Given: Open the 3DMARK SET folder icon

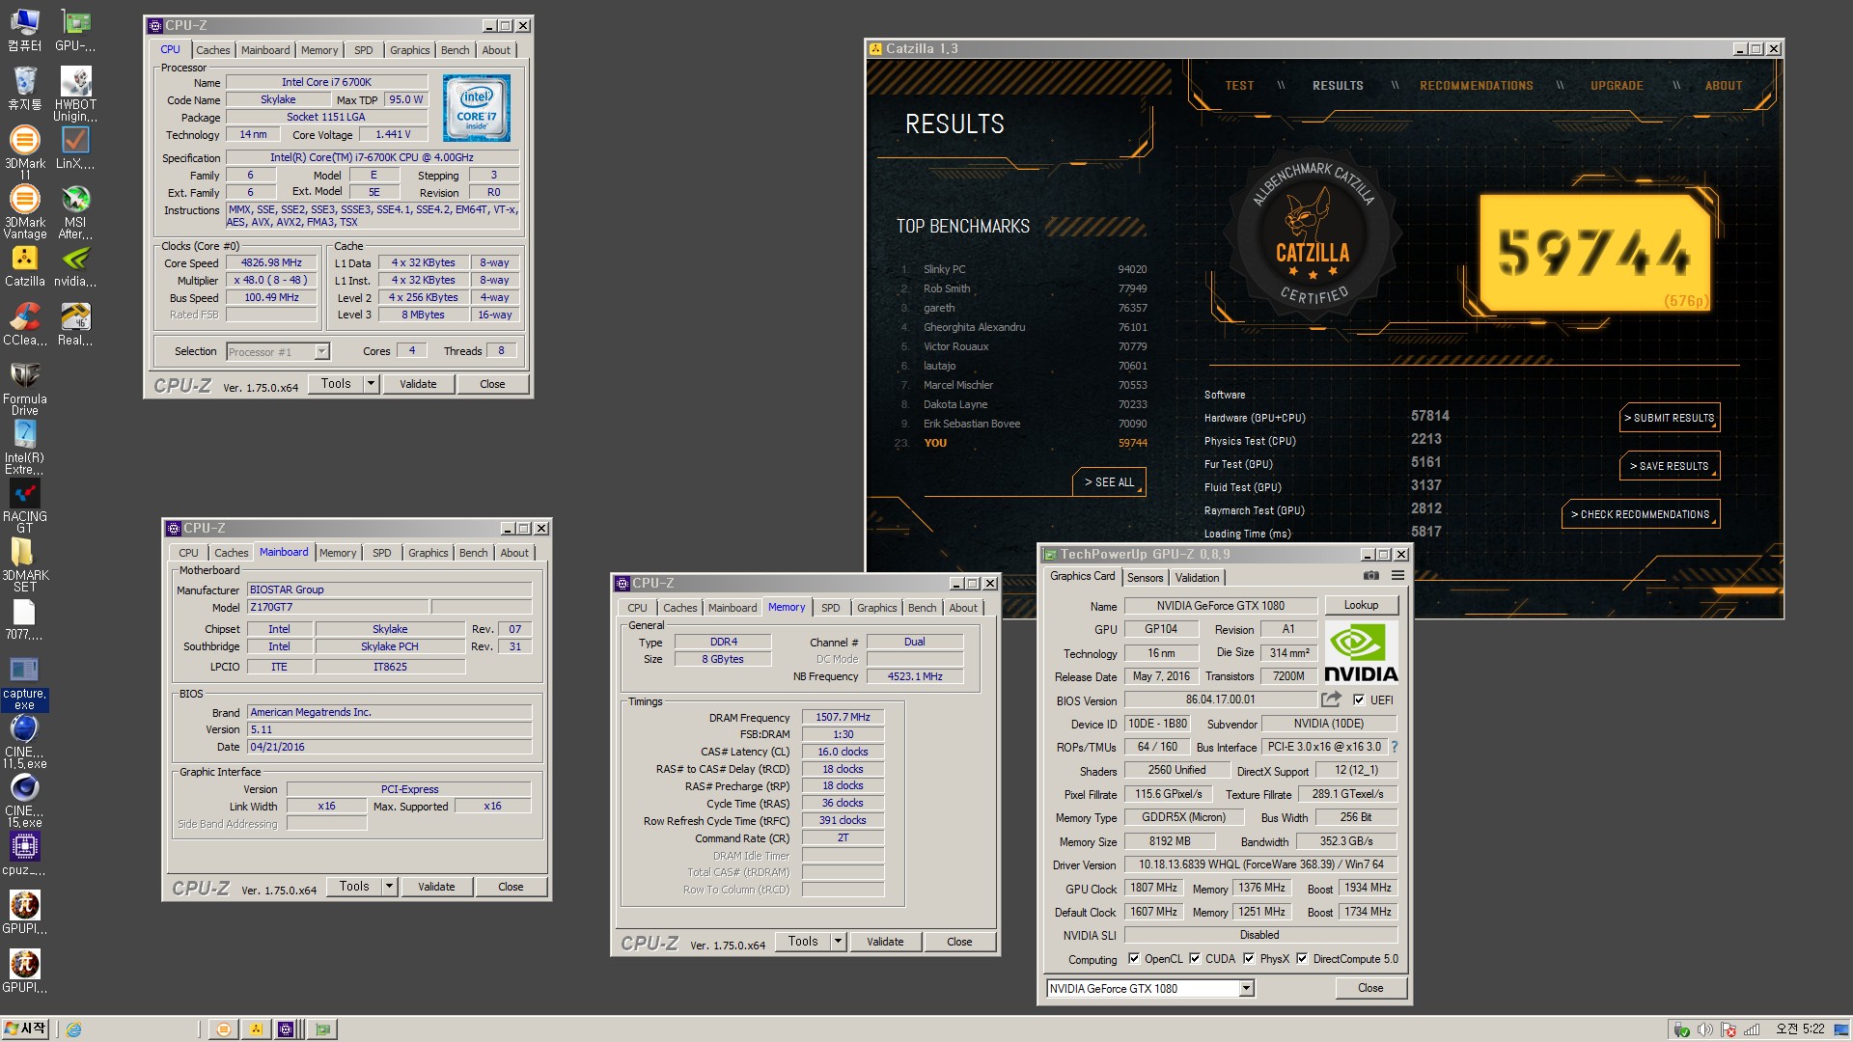Looking at the screenshot, I should [25, 565].
